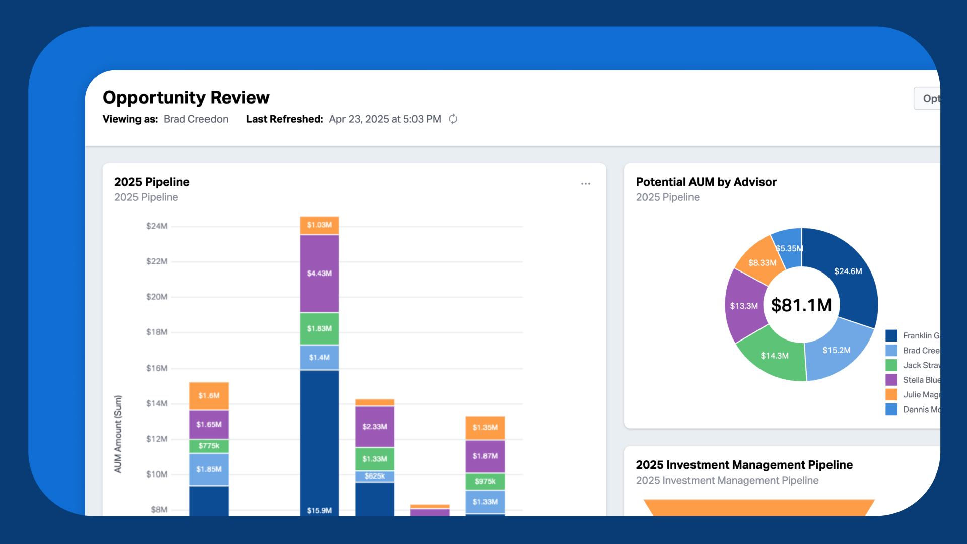Image resolution: width=967 pixels, height=544 pixels.
Task: Select the $15.2M light blue donut slice
Action: (836, 350)
